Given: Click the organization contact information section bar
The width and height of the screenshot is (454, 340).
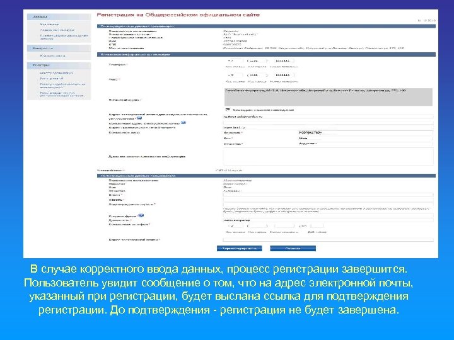Looking at the screenshot, I should click(266, 54).
